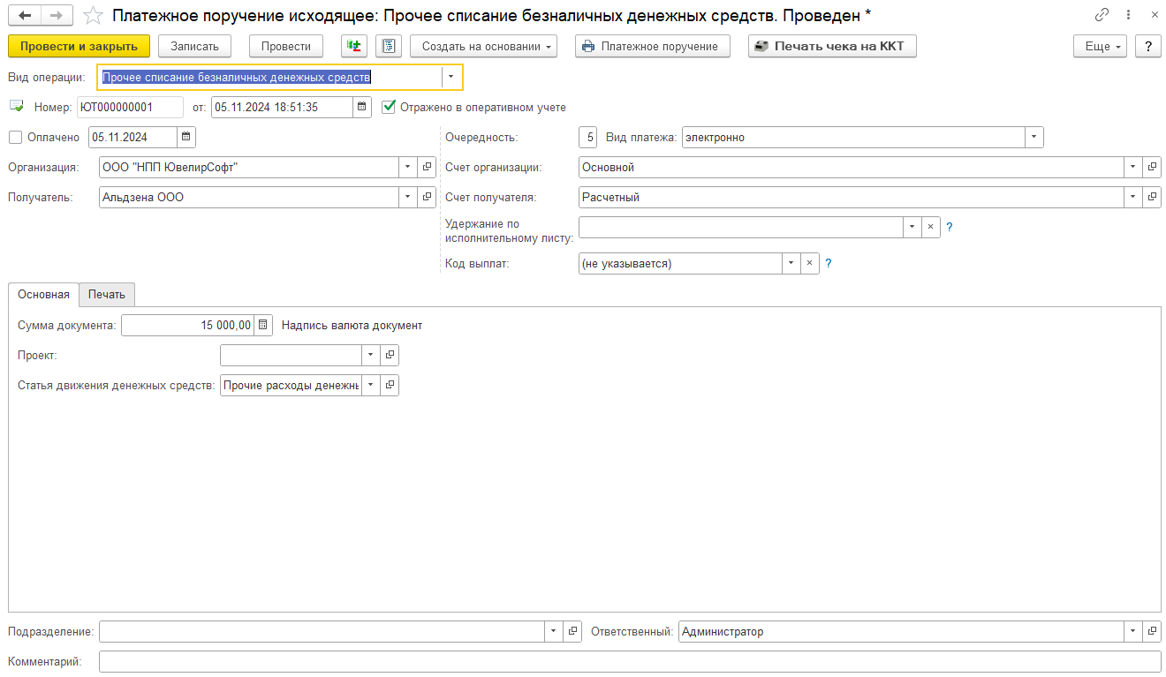The height and width of the screenshot is (677, 1166).
Task: Open calendar for document date field
Action: point(362,107)
